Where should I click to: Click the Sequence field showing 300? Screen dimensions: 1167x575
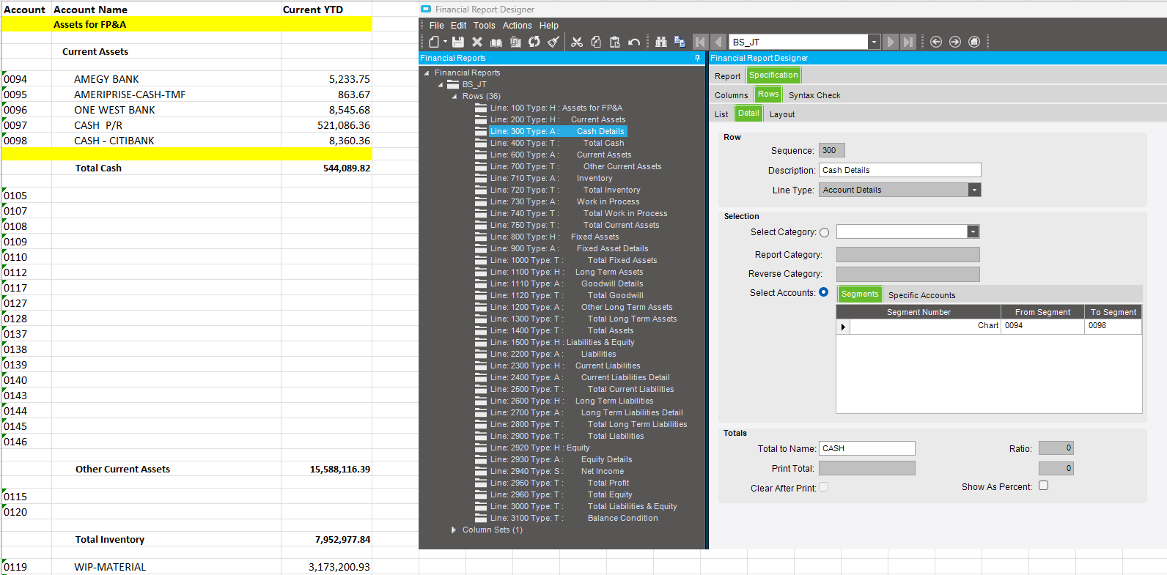[832, 150]
